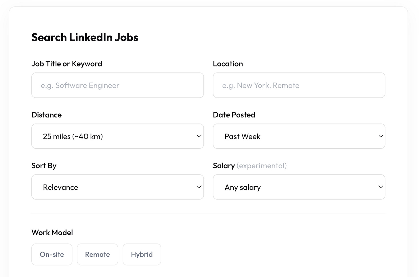
Task: Click the Past Week value
Action: click(242, 136)
